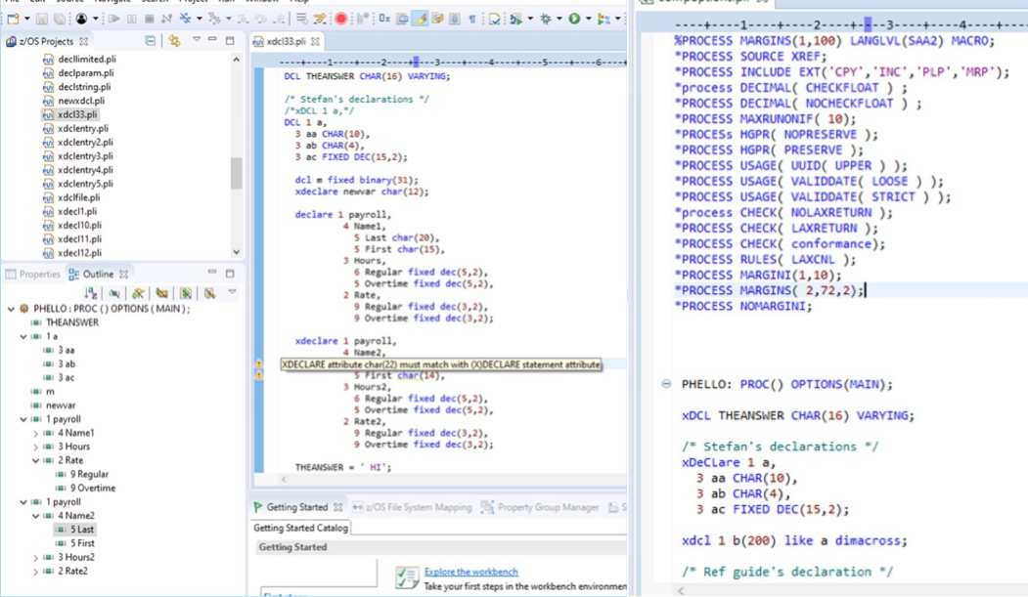
Task: Collapse the PHELLO procedure fold in right editor
Action: [x=666, y=384]
